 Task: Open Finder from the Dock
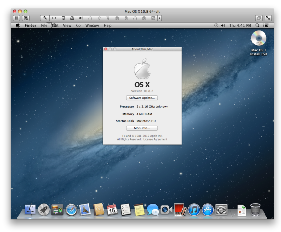(30, 209)
